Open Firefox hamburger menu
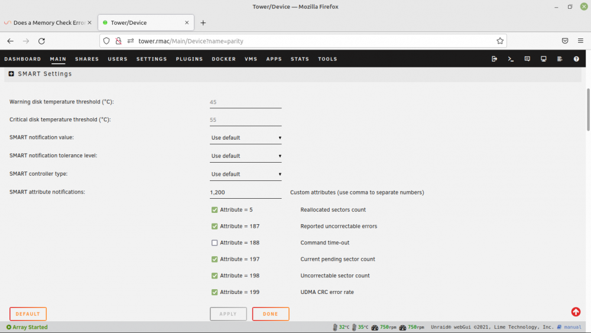591x333 pixels. coord(580,41)
